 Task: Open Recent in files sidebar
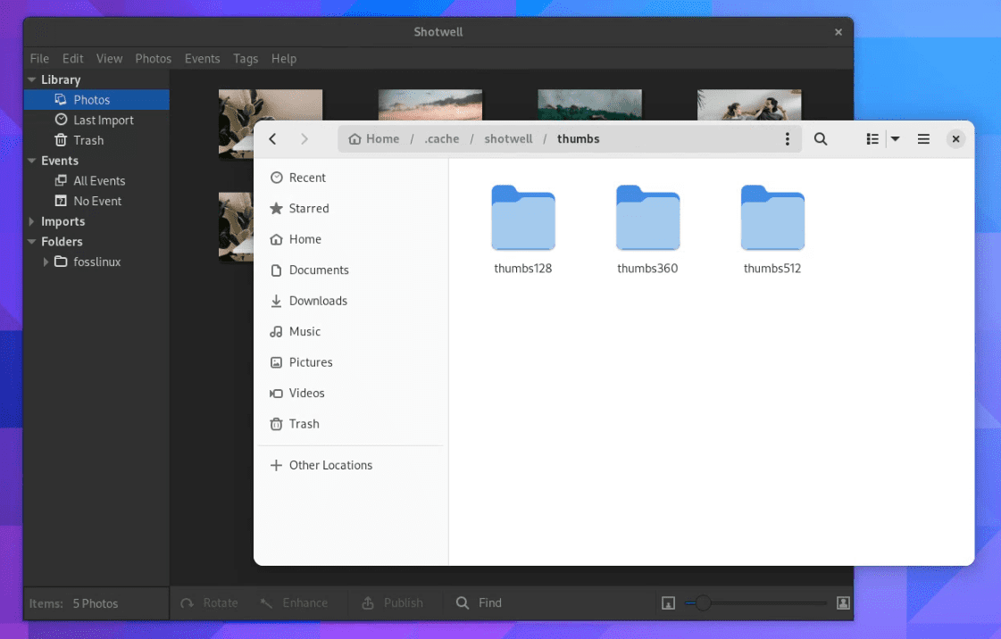pyautogui.click(x=350, y=178)
